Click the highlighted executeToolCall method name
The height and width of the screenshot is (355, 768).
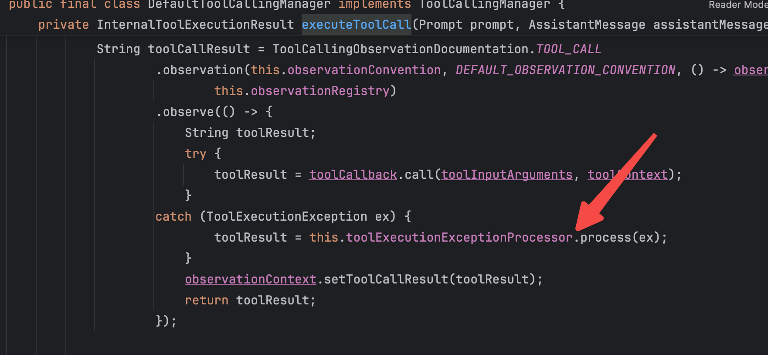[x=356, y=24]
